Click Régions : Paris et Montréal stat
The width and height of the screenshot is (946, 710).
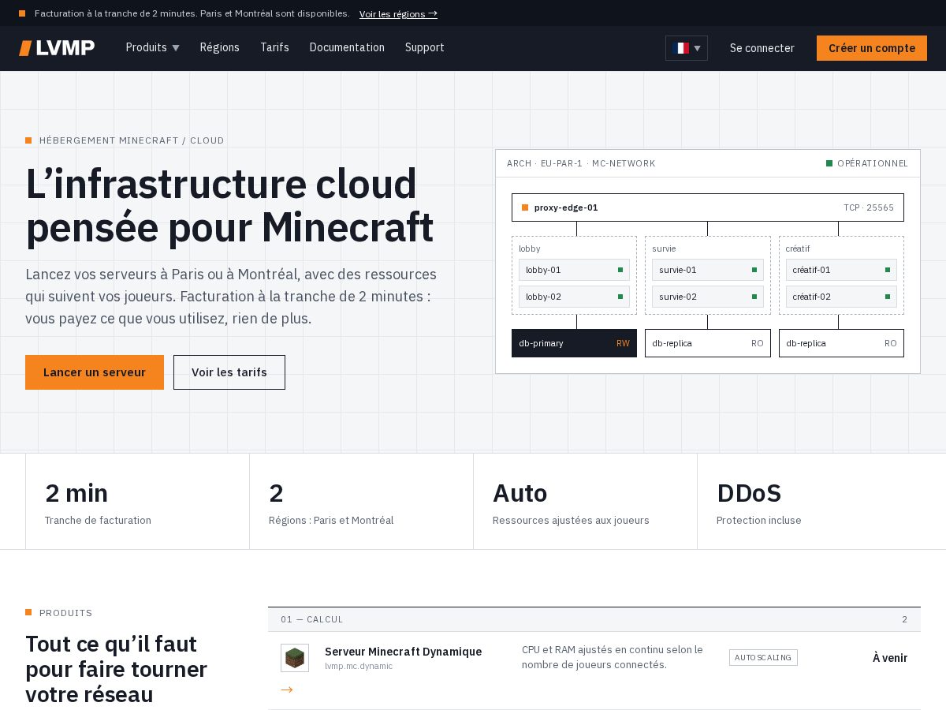point(361,502)
